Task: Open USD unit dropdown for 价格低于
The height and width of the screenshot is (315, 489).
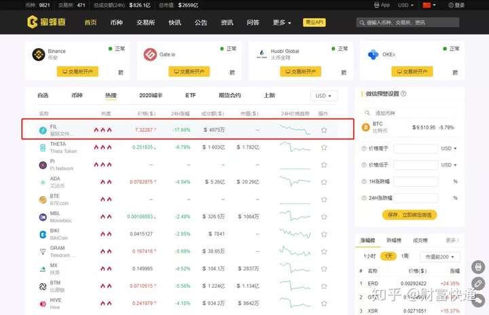Action: coord(449,165)
